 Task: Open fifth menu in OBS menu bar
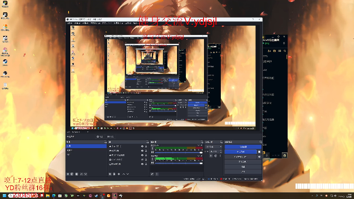[x=107, y=23]
